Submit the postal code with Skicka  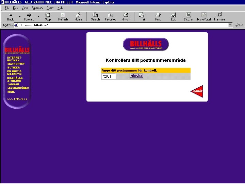pos(136,76)
